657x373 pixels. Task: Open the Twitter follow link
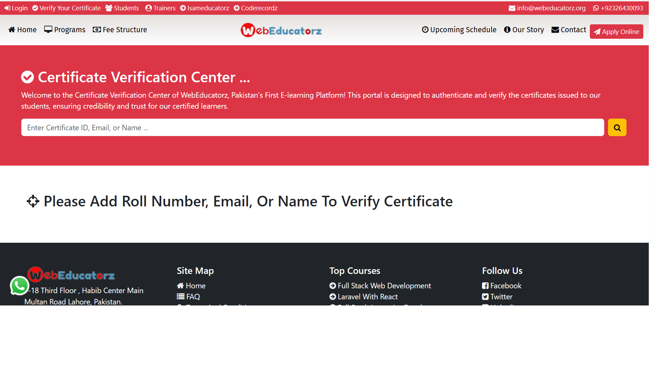coord(497,297)
